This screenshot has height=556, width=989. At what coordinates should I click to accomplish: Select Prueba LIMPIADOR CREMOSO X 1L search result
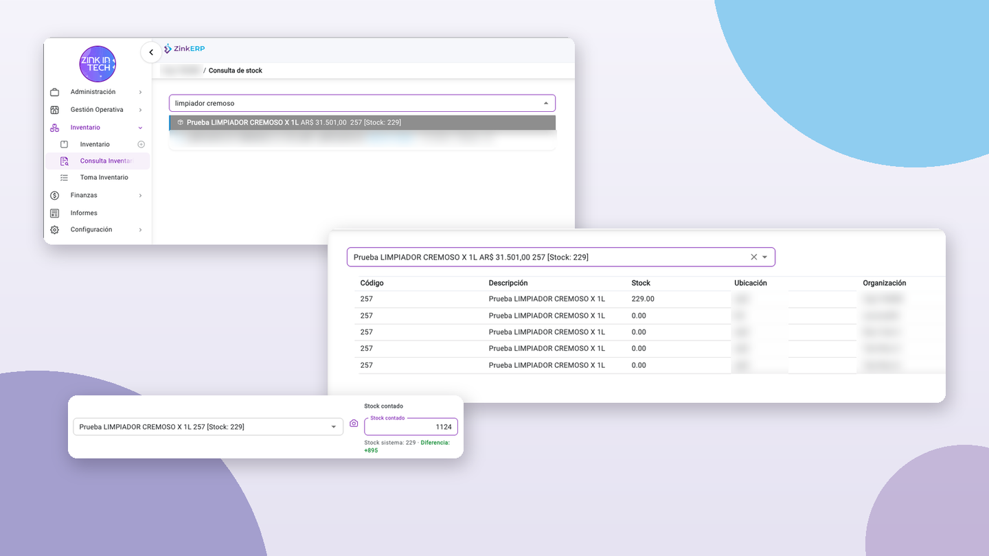click(x=362, y=123)
